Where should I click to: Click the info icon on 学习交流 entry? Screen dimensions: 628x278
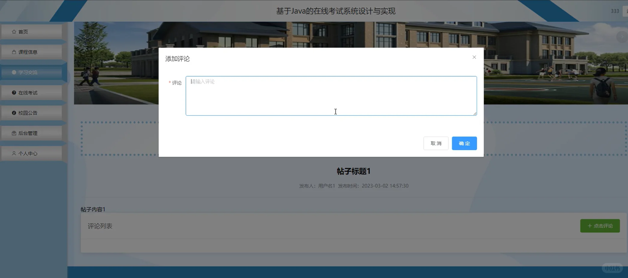click(14, 72)
